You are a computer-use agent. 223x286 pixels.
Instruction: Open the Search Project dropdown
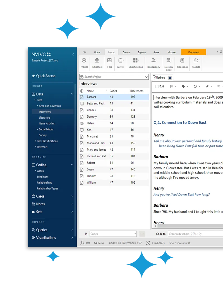(147, 77)
